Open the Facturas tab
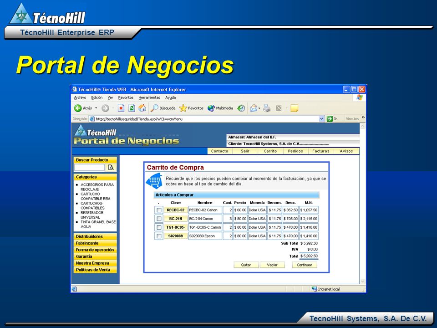 pos(321,151)
